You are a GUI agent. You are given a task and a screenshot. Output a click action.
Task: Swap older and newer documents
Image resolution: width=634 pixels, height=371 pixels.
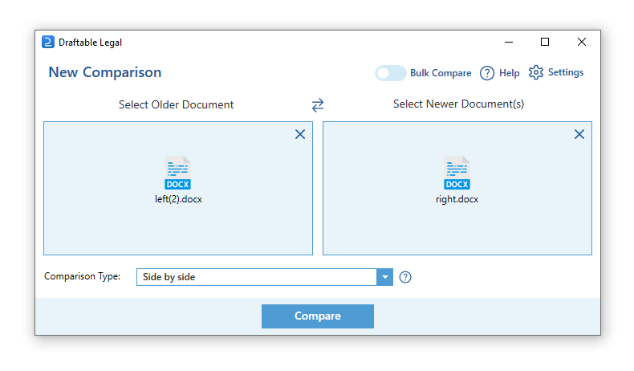pyautogui.click(x=318, y=105)
